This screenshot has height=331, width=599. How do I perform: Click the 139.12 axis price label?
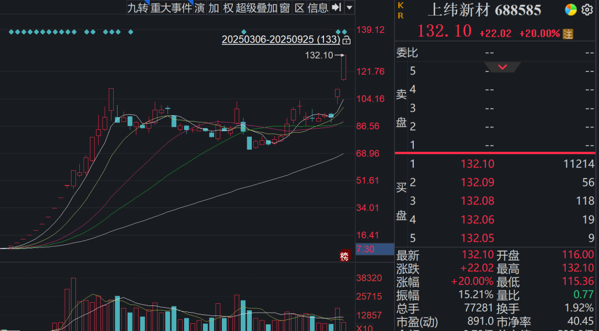pos(370,30)
